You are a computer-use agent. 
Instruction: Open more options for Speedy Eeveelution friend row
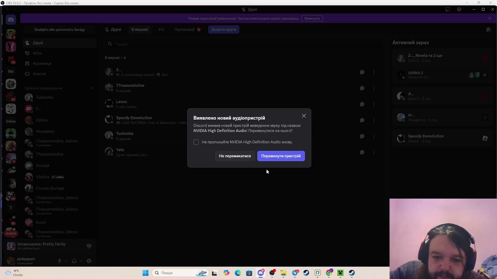point(374,120)
